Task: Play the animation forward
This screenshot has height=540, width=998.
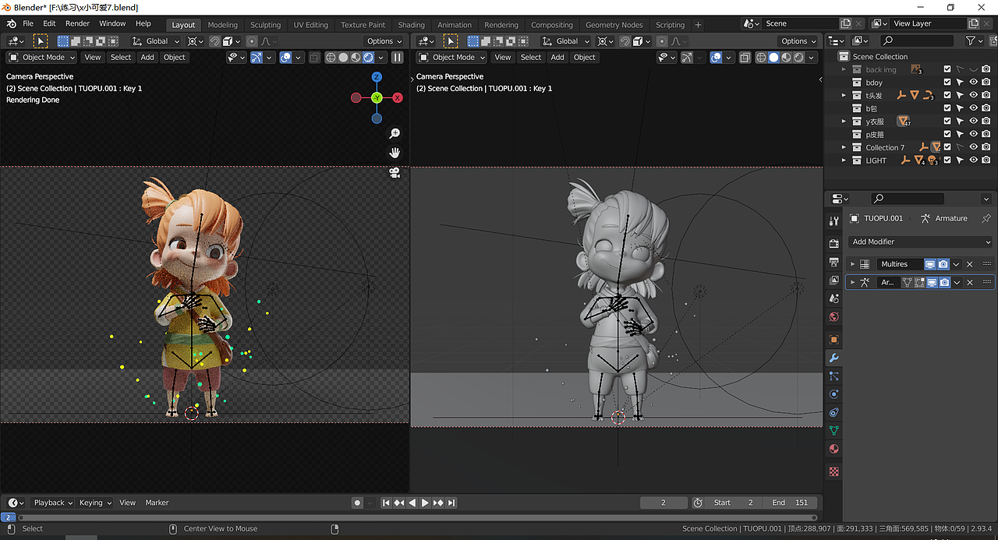Action: (x=425, y=503)
